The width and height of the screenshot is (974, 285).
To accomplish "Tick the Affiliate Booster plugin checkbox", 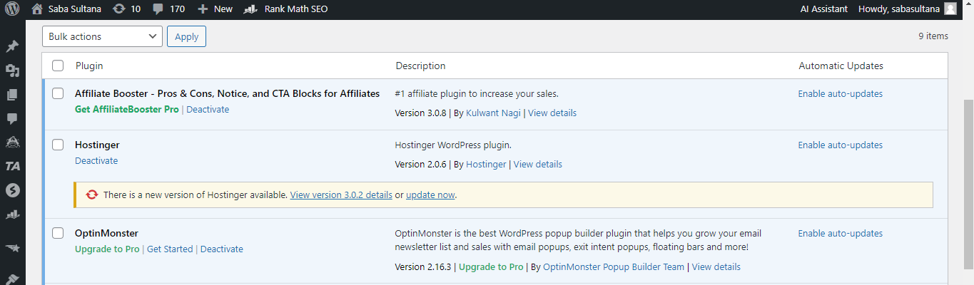I will 58,93.
